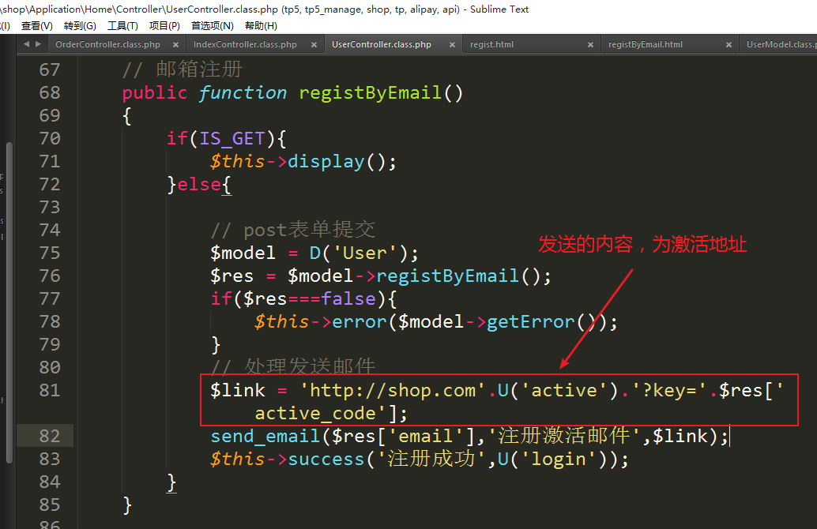Open the 帮助(H) menu
The width and height of the screenshot is (817, 529).
pyautogui.click(x=261, y=25)
